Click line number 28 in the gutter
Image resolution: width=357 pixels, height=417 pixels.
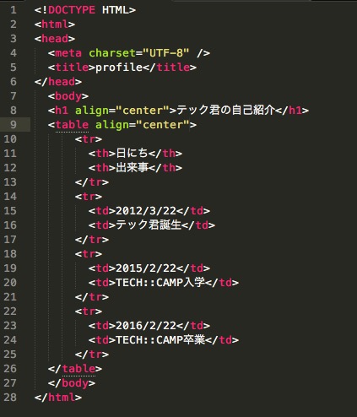(10, 398)
